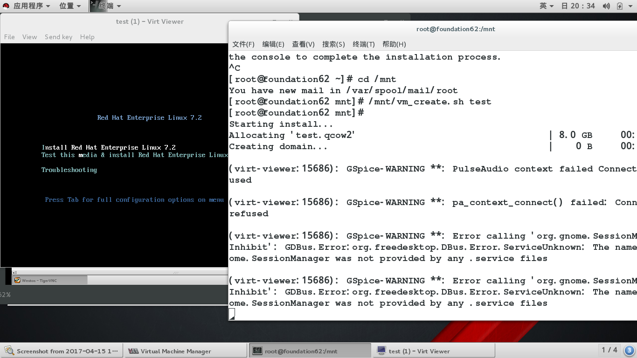This screenshot has width=637, height=358.
Task: Click the Westos - TigerVNC taskbar entry
Action: [49, 280]
